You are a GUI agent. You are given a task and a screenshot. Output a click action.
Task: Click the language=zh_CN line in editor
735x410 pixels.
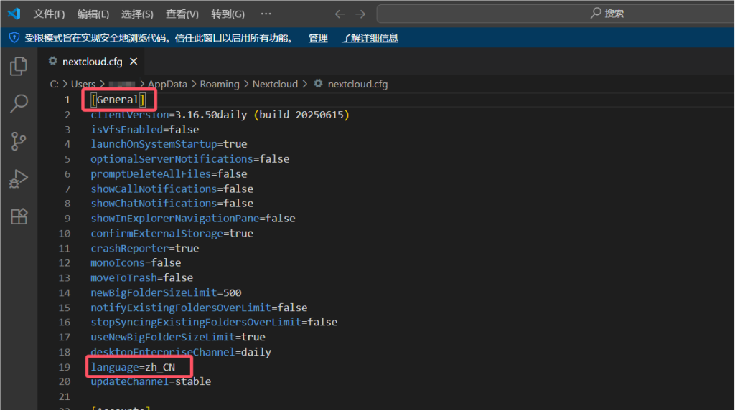point(133,367)
